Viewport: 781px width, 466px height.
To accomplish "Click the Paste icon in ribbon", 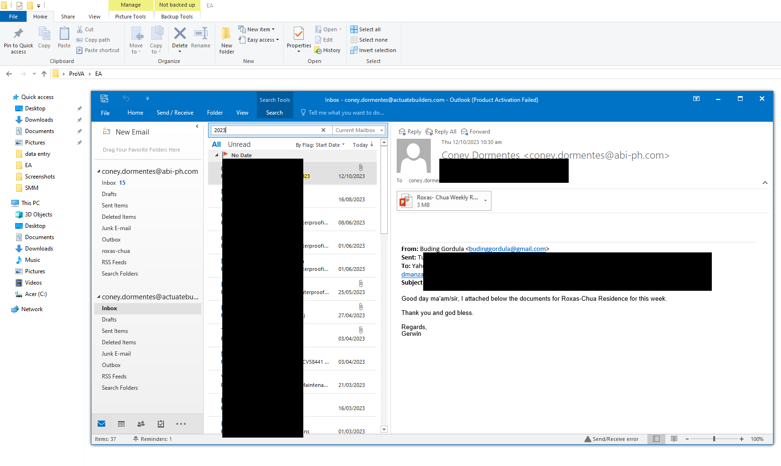I will [x=64, y=34].
